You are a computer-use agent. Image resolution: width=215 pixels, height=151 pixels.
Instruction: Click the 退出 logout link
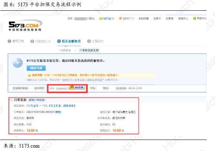92,18
